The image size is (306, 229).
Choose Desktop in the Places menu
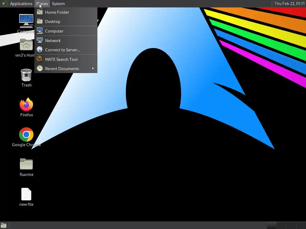pos(66,21)
